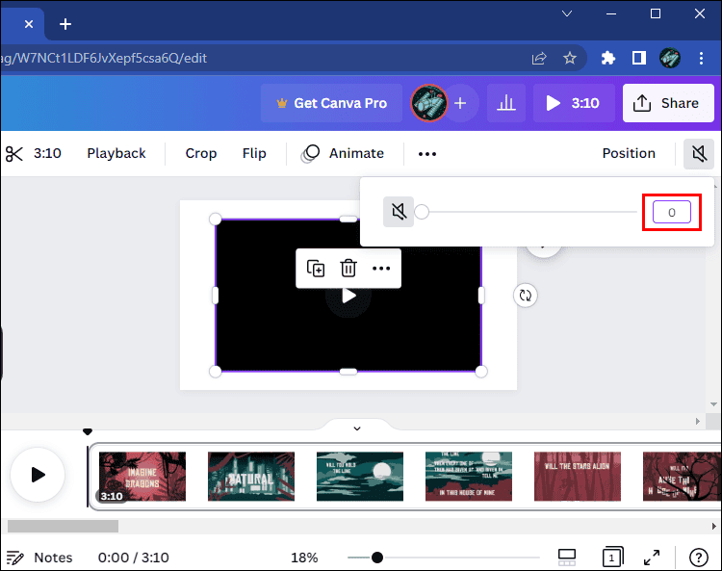
Task: Click the volume slider handle
Action: [x=422, y=212]
